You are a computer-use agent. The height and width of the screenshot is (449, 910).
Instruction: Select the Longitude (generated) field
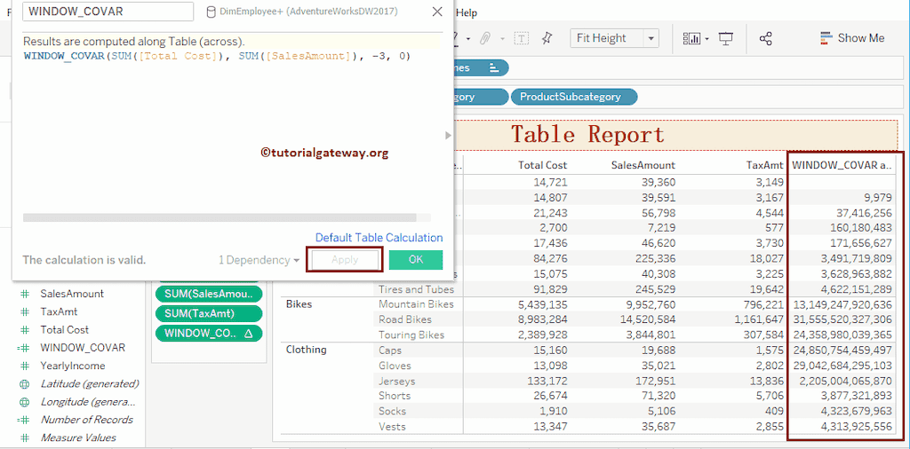coord(88,401)
